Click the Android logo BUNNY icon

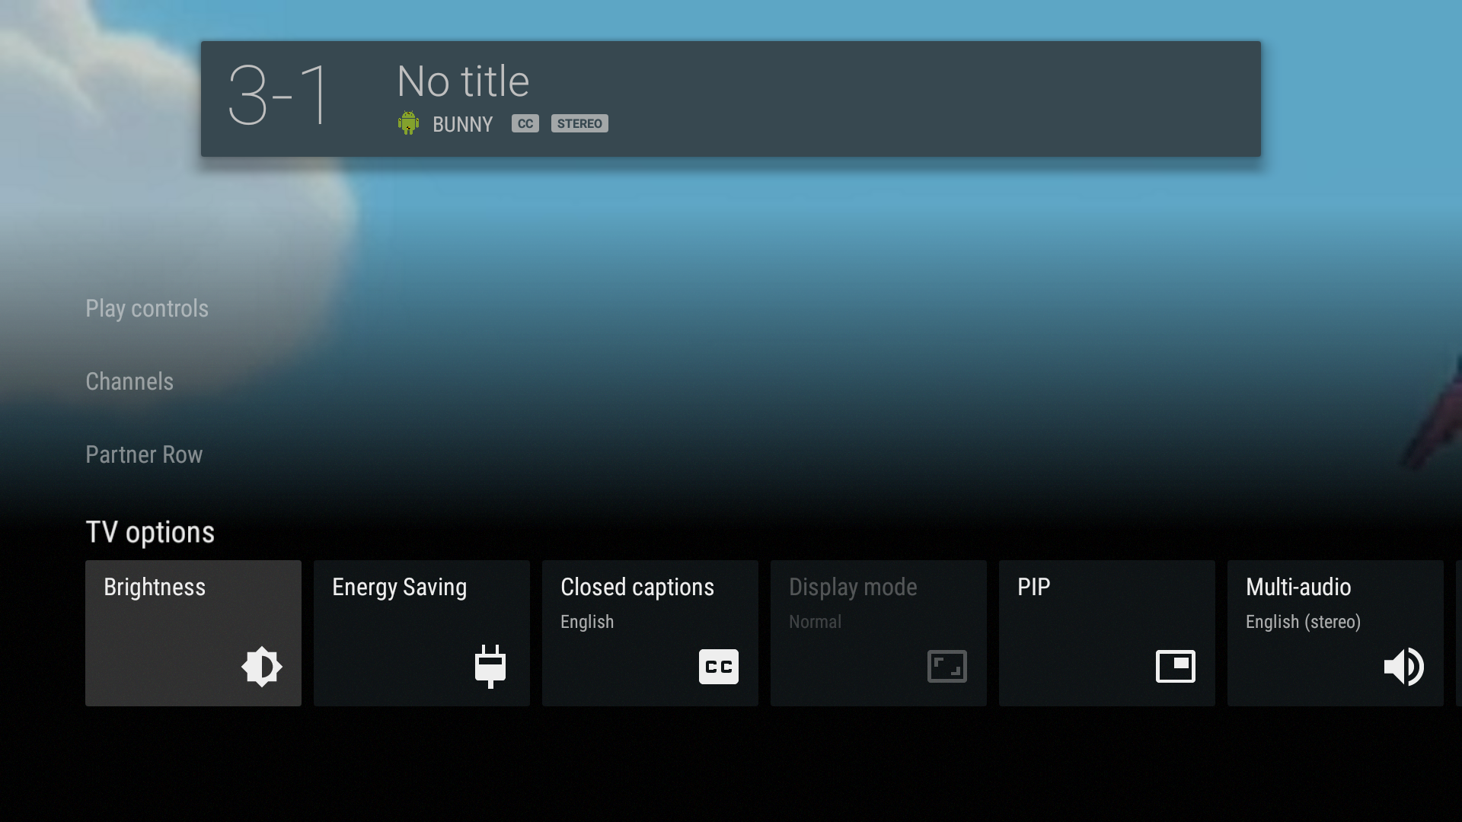(409, 123)
